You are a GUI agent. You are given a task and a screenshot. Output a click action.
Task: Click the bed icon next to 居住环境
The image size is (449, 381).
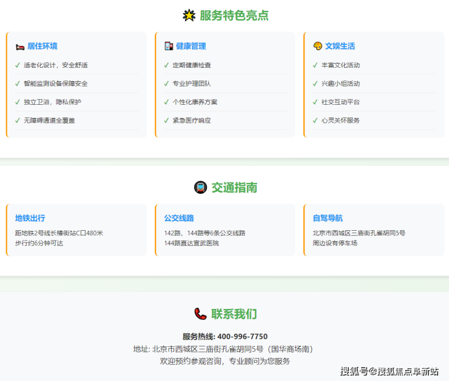point(19,46)
